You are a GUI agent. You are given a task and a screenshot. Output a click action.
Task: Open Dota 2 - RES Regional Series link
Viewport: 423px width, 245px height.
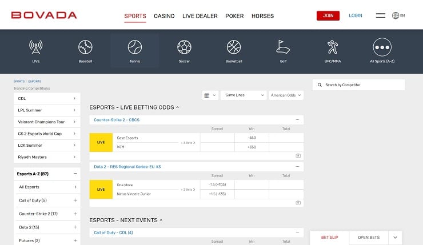[x=127, y=167]
